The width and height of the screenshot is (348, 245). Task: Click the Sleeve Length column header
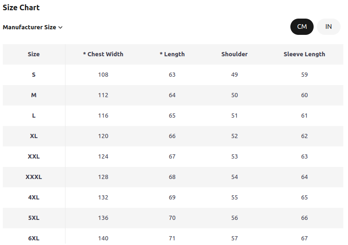click(304, 54)
